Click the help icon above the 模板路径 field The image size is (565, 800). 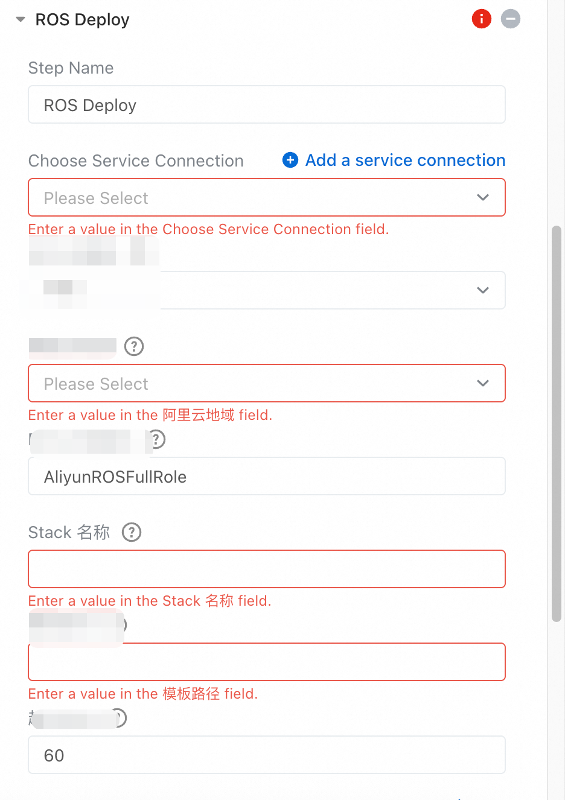124,625
